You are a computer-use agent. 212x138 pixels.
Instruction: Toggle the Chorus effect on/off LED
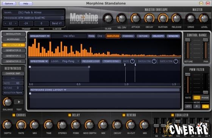14,115
